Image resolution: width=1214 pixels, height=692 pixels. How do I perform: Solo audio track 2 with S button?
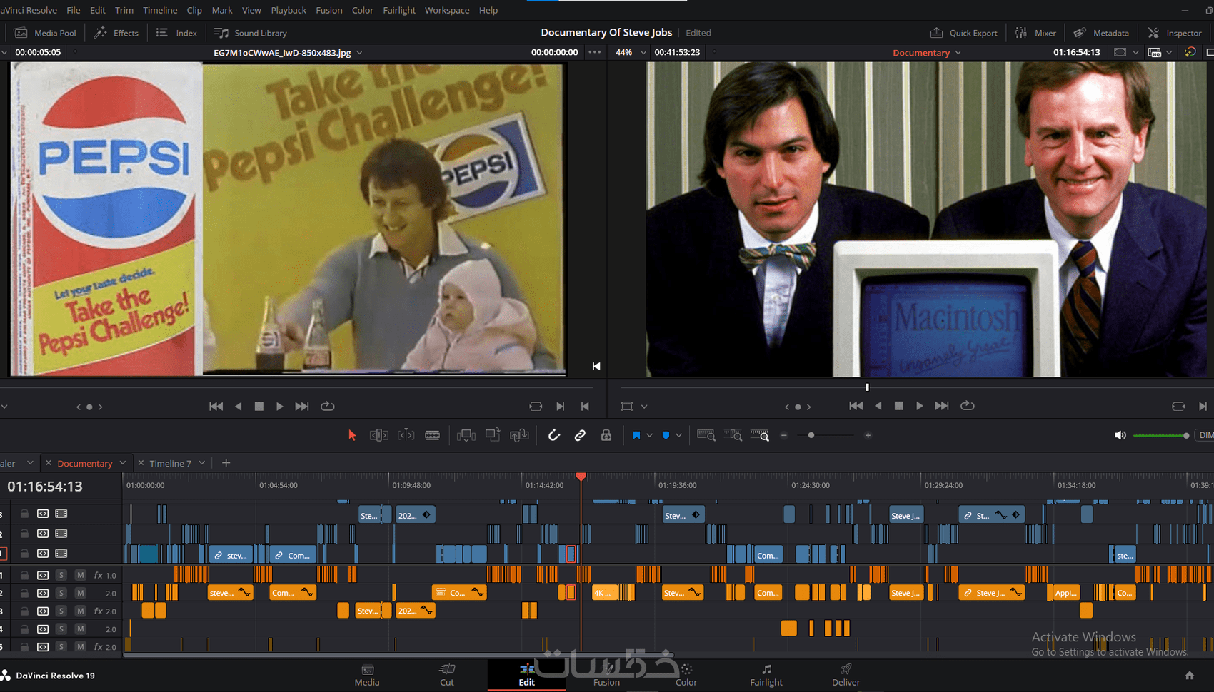[62, 593]
